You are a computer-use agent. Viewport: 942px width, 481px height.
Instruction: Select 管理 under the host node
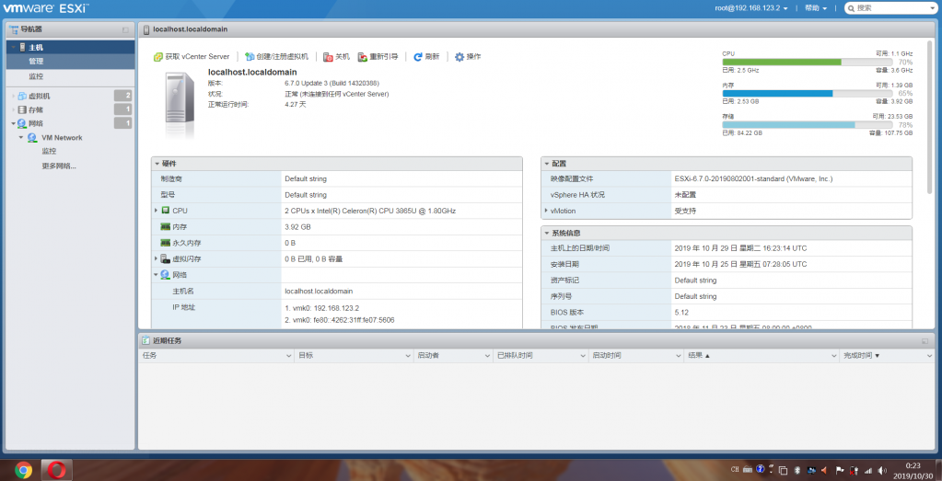(36, 62)
